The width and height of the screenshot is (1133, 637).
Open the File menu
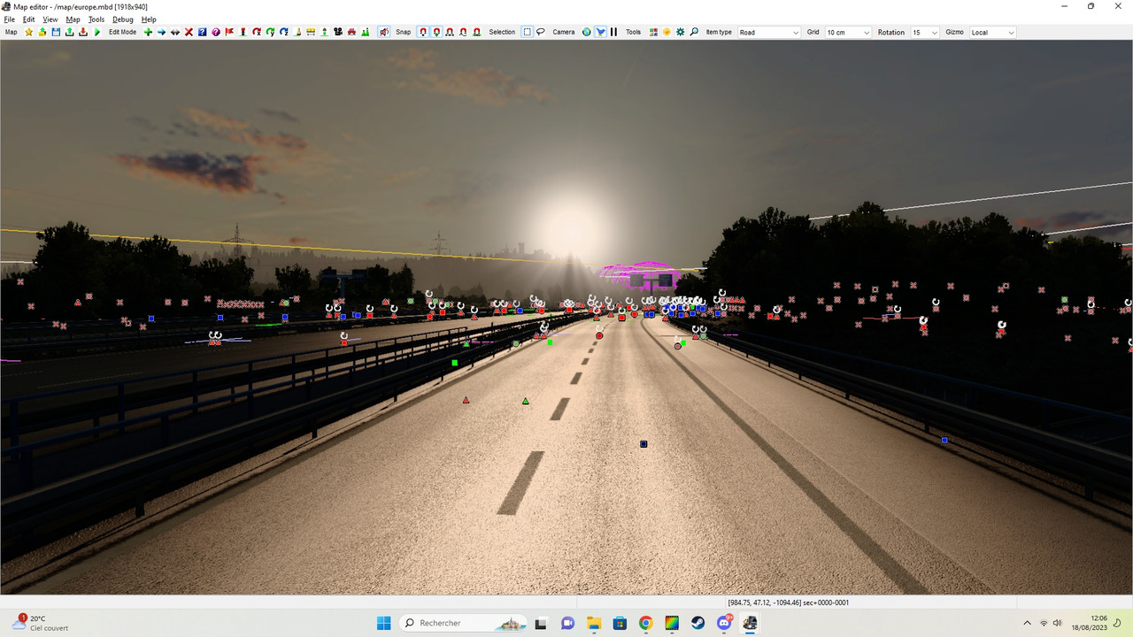(x=9, y=19)
